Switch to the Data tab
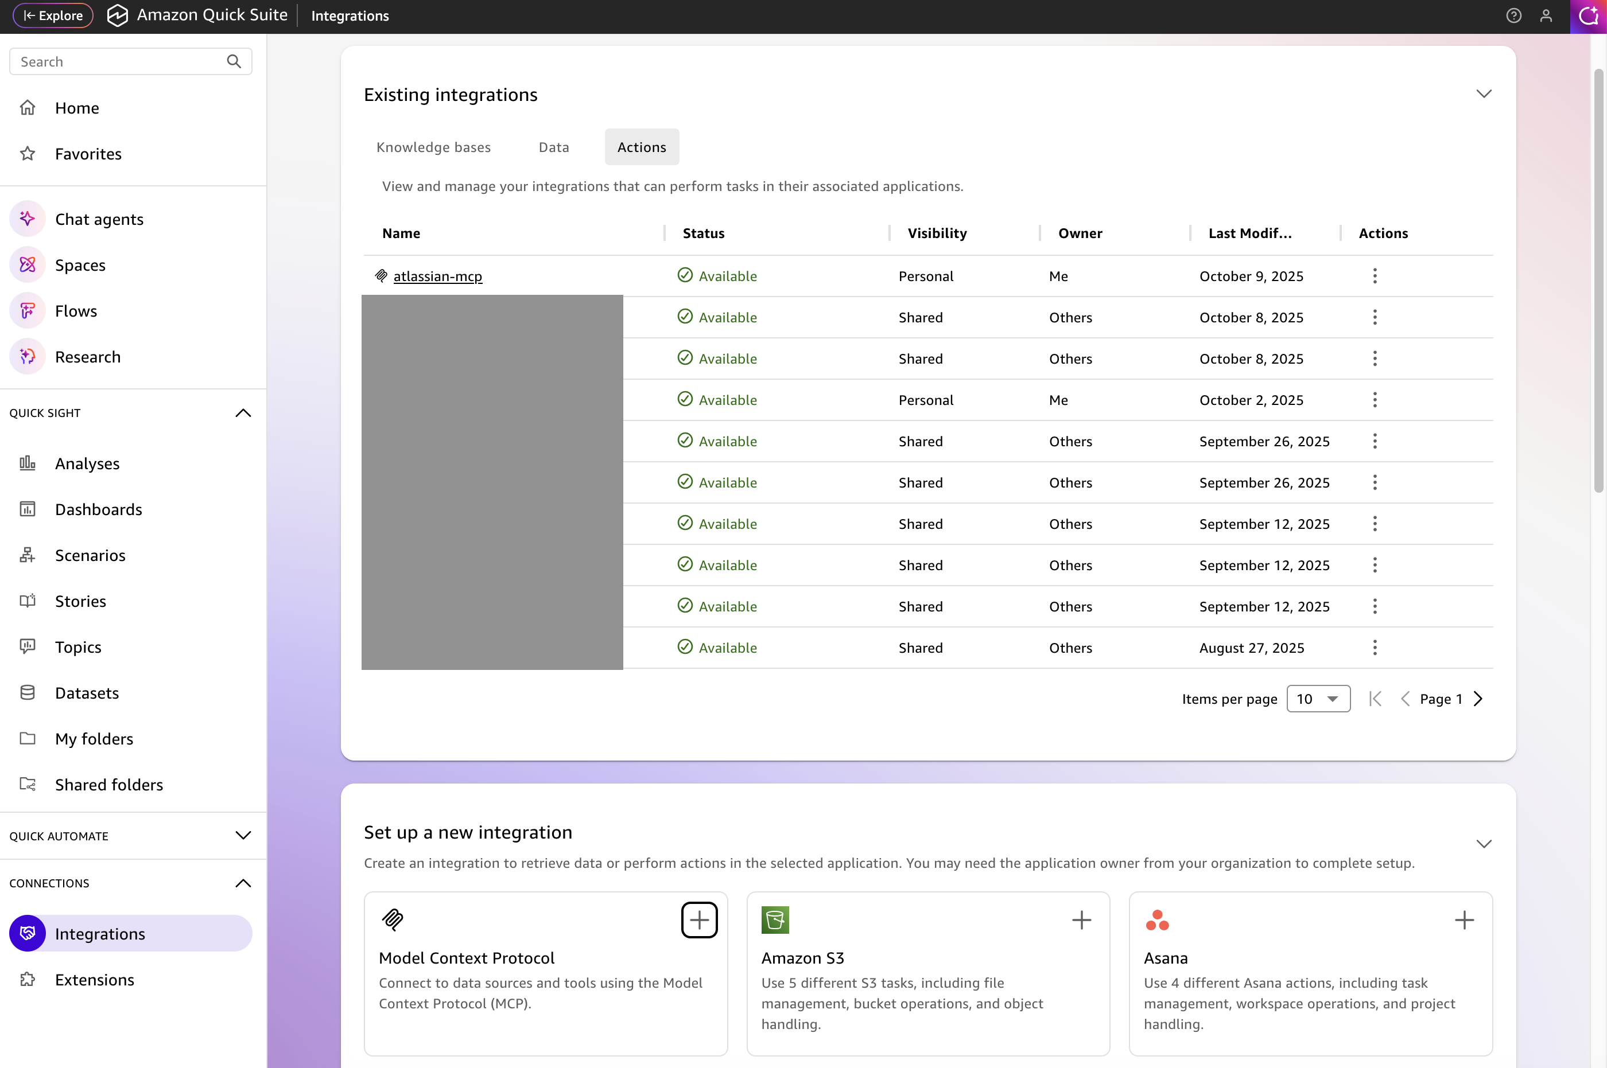Image resolution: width=1607 pixels, height=1068 pixels. pyautogui.click(x=553, y=147)
